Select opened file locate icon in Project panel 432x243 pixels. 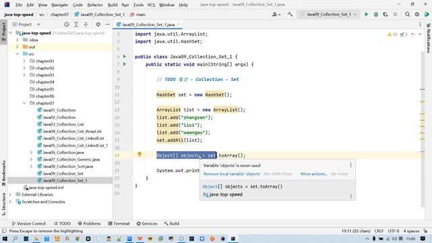click(66, 24)
